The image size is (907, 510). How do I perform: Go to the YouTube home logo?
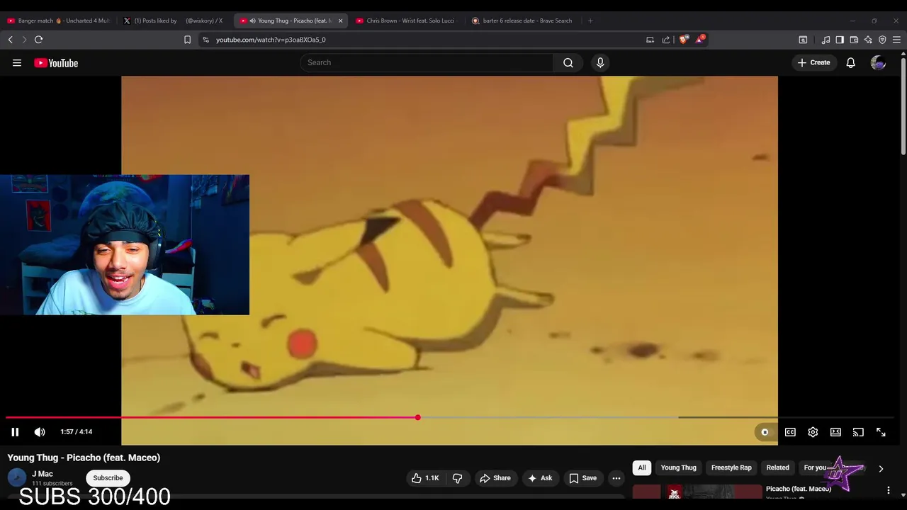pyautogui.click(x=56, y=63)
